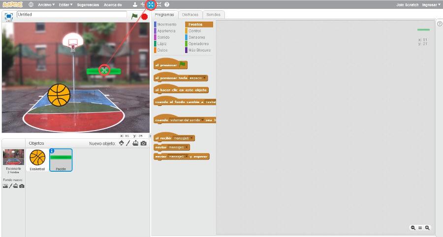This screenshot has width=443, height=237.
Task: Select the Sensores block category
Action: tap(196, 37)
